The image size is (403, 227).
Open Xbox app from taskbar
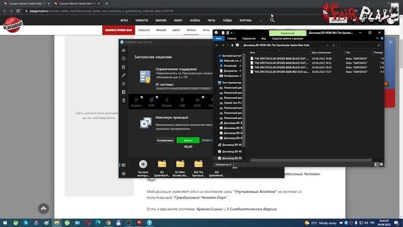pyautogui.click(x=16, y=223)
